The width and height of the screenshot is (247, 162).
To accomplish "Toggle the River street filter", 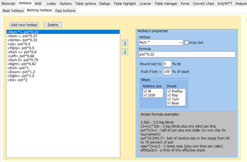I will point(169,103).
